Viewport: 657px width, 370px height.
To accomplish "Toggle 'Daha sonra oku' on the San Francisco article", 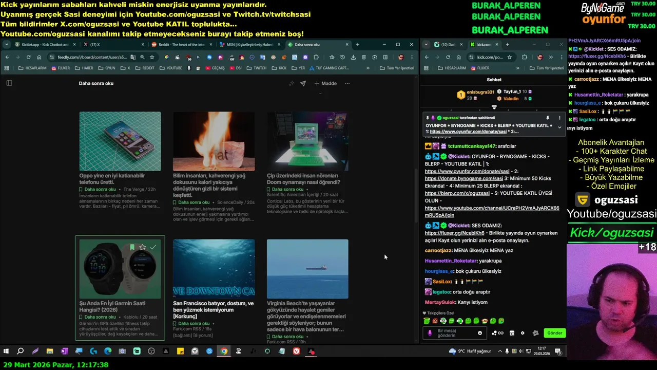I will tap(191, 324).
